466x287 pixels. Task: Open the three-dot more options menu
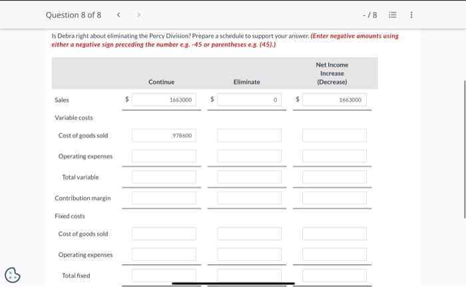point(411,15)
